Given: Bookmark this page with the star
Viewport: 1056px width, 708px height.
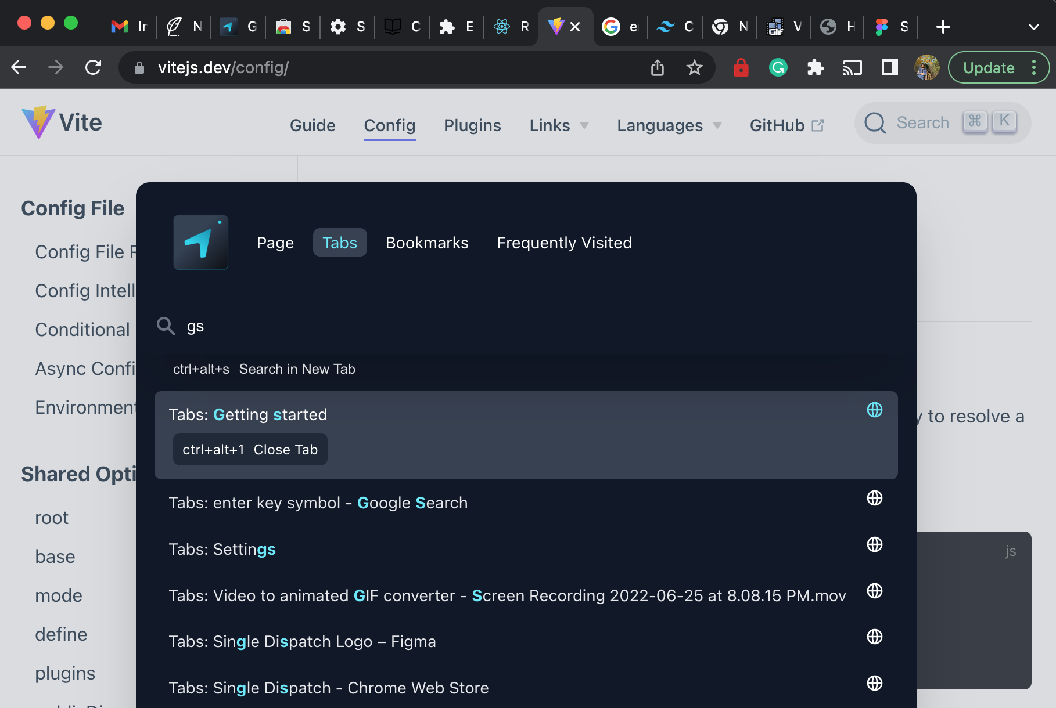Looking at the screenshot, I should click(695, 68).
